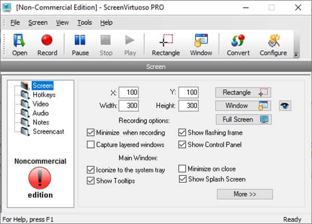The width and height of the screenshot is (312, 224).
Task: Click the Play toolbar button
Action: click(130, 45)
